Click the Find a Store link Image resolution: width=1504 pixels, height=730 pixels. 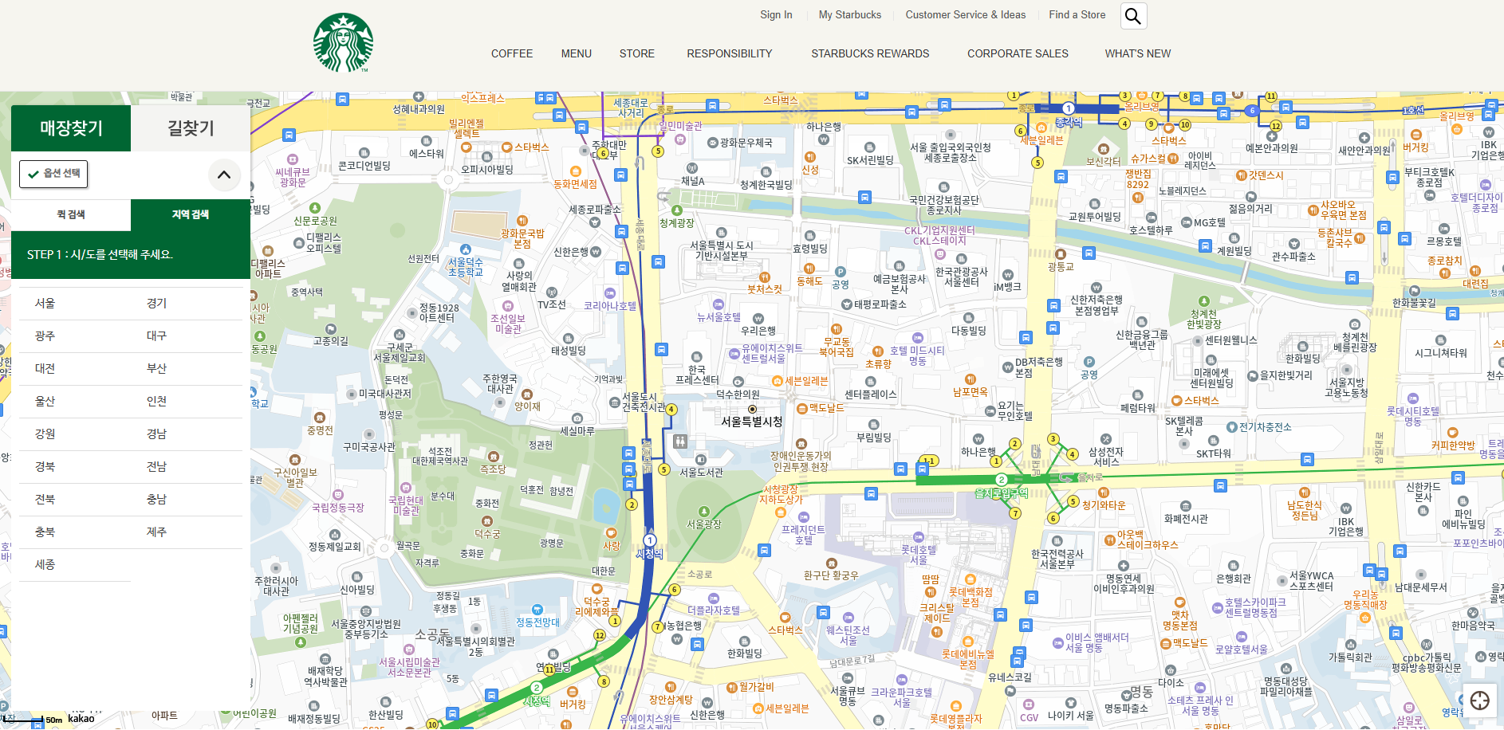(1077, 14)
